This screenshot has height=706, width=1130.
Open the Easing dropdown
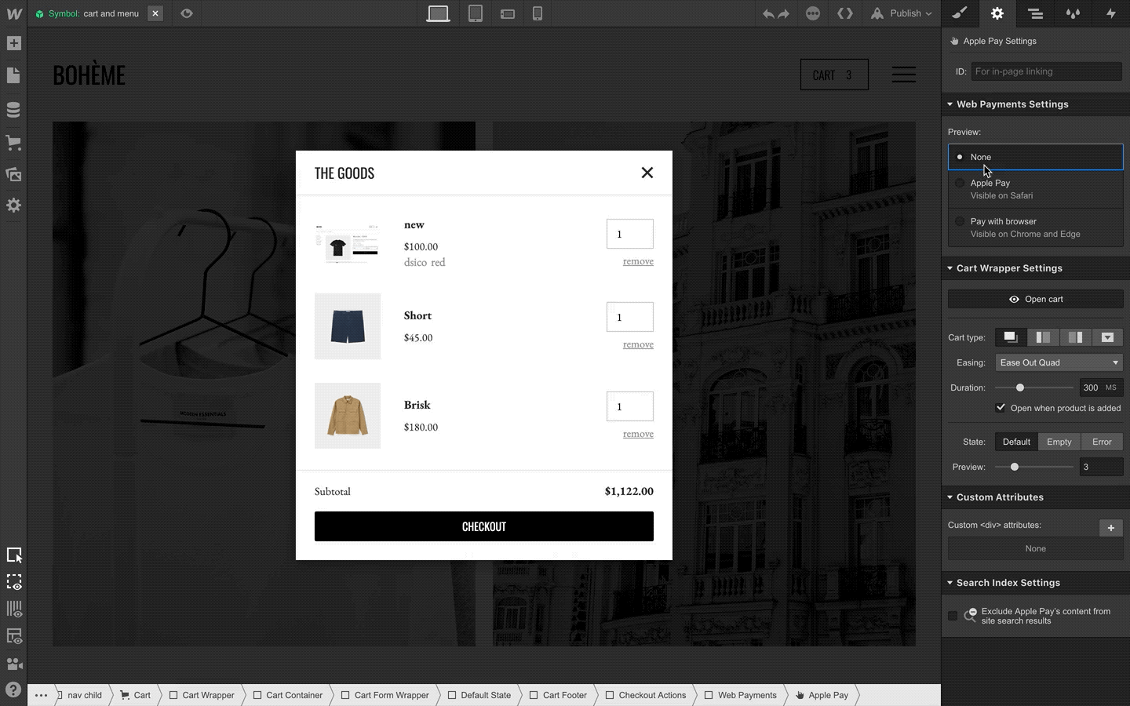(x=1059, y=362)
